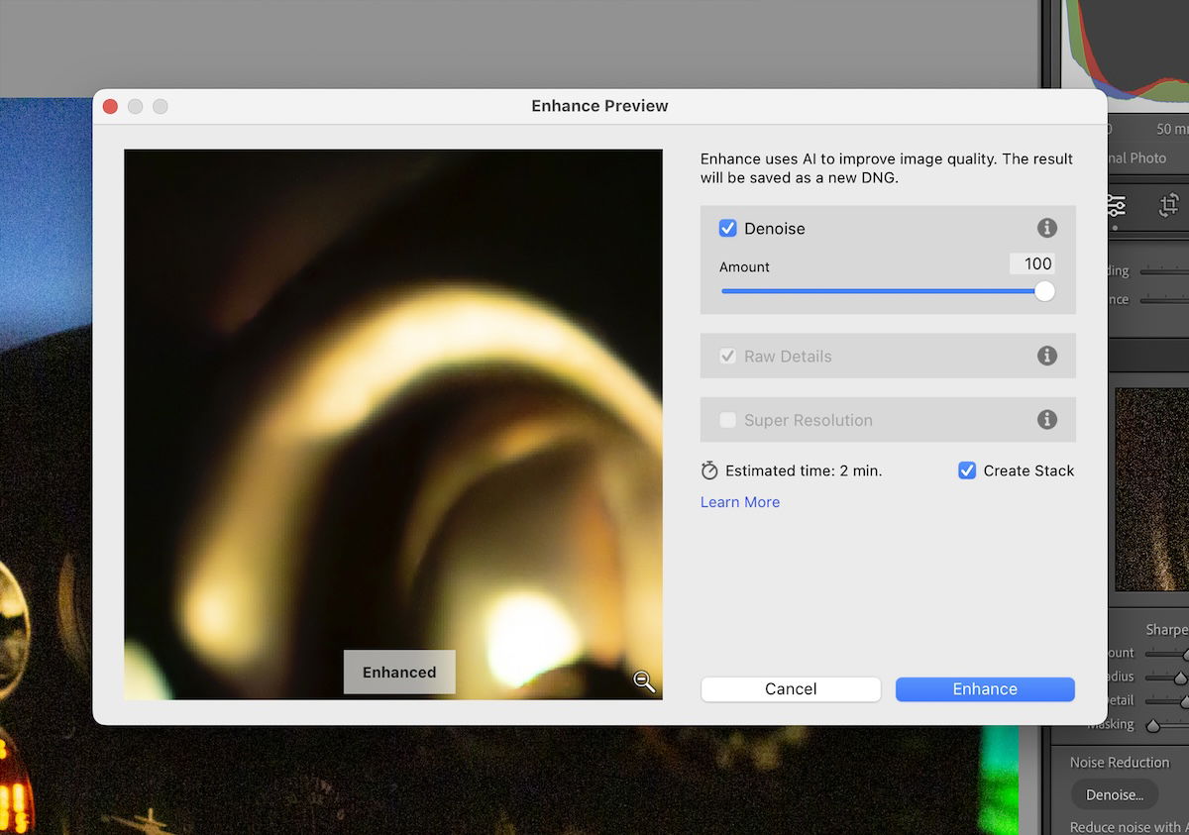Enable Super Resolution
The image size is (1189, 835).
727,419
